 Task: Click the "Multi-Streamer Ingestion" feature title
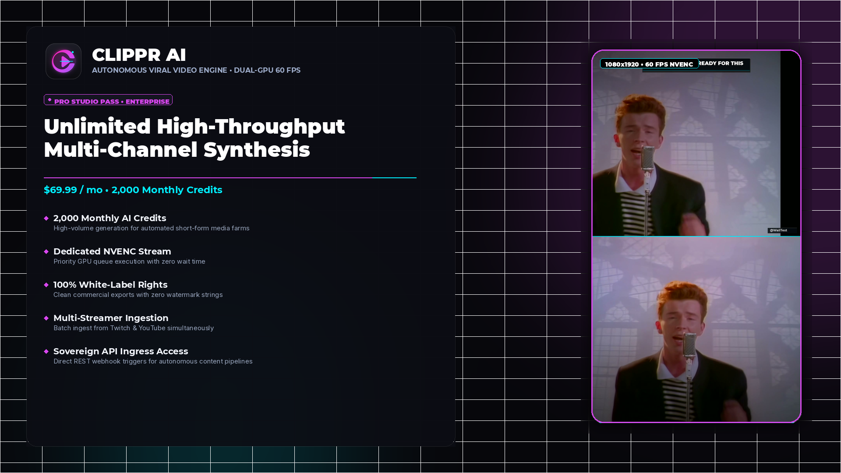(x=111, y=318)
